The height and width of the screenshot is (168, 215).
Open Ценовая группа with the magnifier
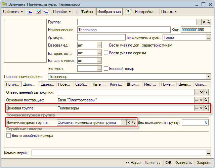[206, 108]
